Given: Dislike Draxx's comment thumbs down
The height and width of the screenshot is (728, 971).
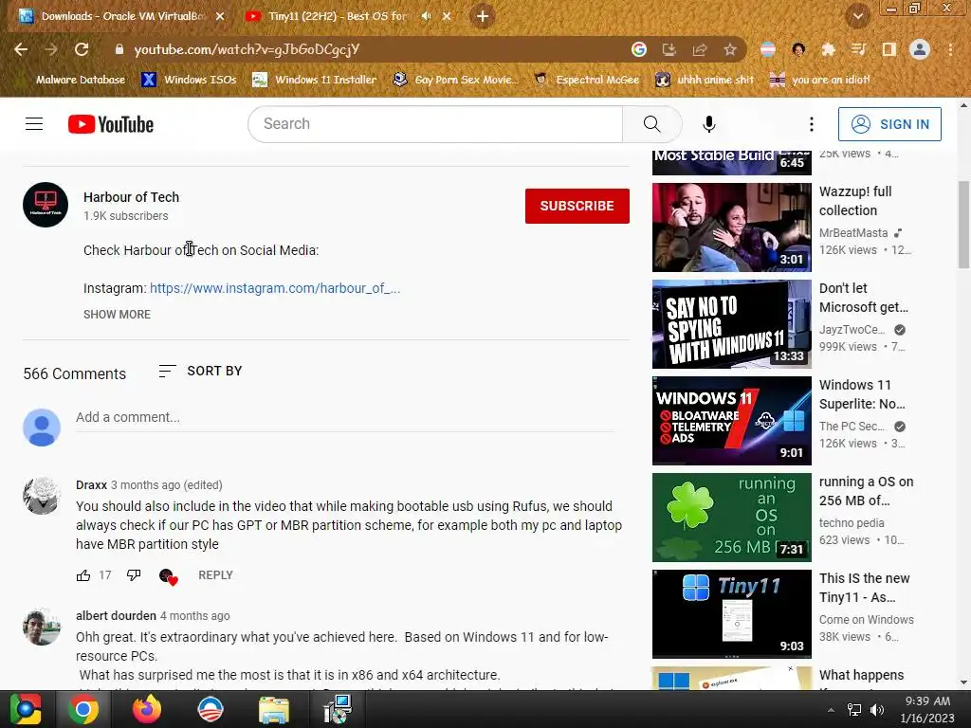Looking at the screenshot, I should 134,575.
